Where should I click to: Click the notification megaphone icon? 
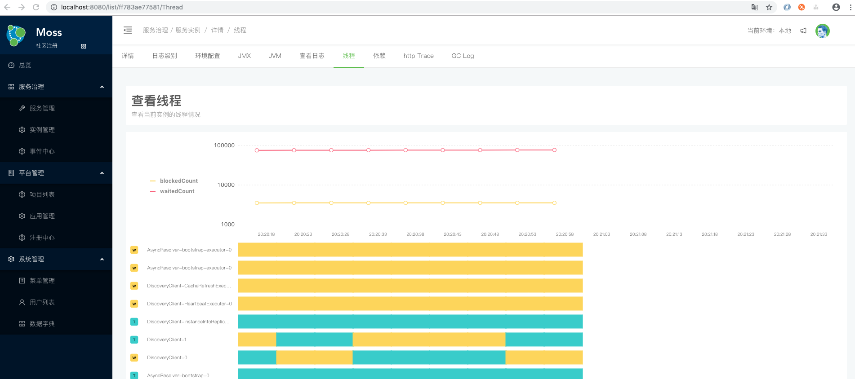[x=803, y=31]
